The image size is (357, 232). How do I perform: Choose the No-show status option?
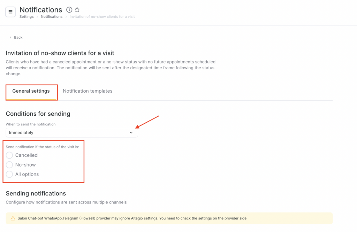[x=9, y=165]
